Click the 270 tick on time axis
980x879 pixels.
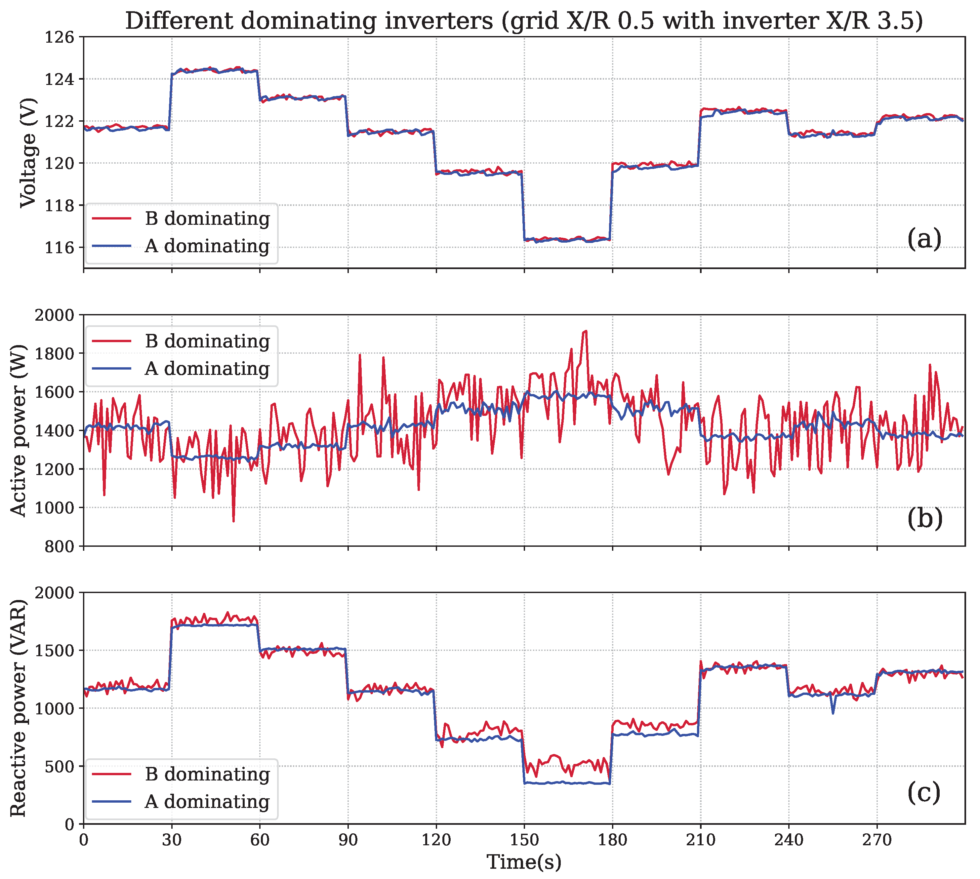coord(877,839)
